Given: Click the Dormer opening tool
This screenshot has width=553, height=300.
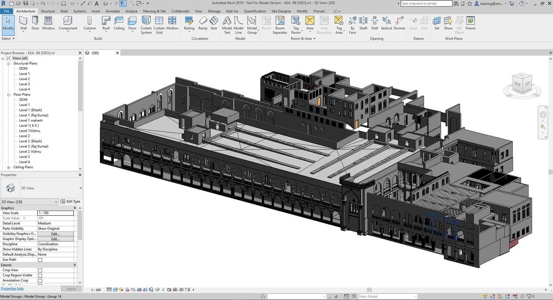Looking at the screenshot, I should 400,24.
